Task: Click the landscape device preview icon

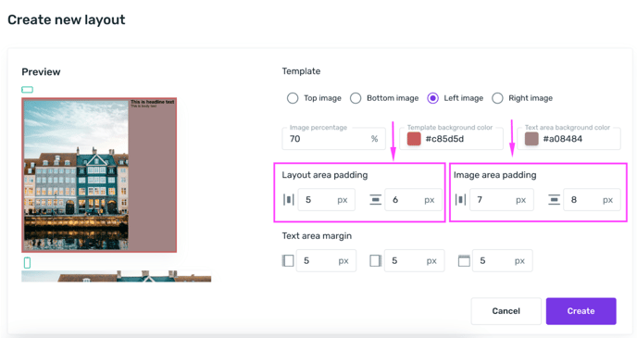Action: [27, 90]
